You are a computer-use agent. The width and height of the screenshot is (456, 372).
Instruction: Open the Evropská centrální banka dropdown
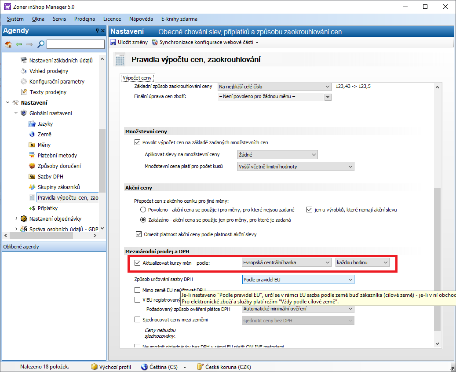[x=287, y=263]
